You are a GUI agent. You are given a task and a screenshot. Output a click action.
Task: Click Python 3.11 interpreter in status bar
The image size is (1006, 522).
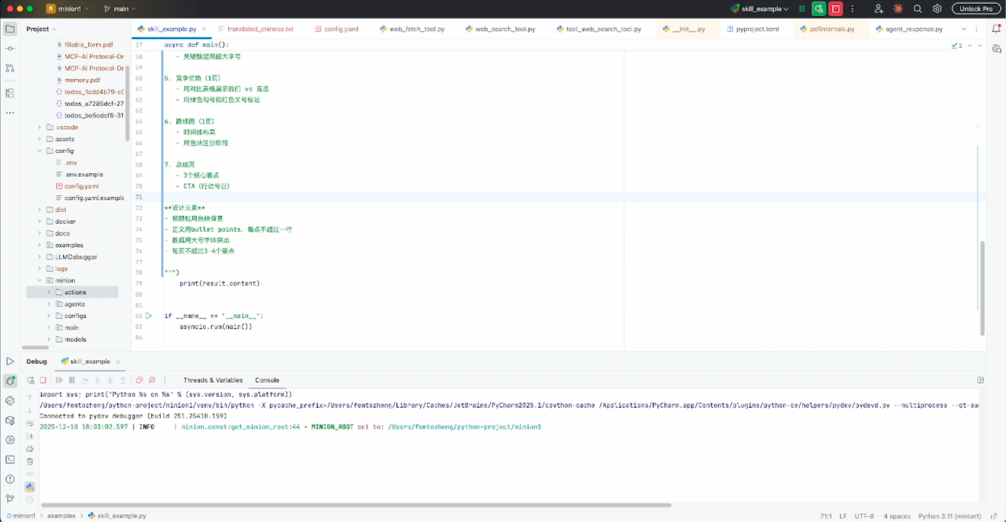(949, 516)
